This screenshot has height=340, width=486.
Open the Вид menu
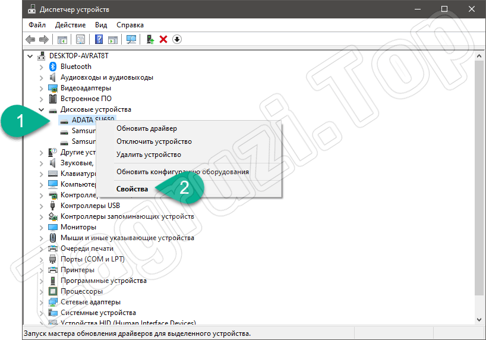pos(101,25)
